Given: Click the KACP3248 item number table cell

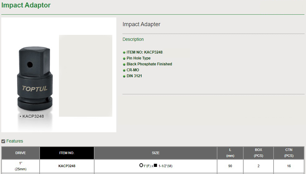Looking at the screenshot, I should (67, 166).
